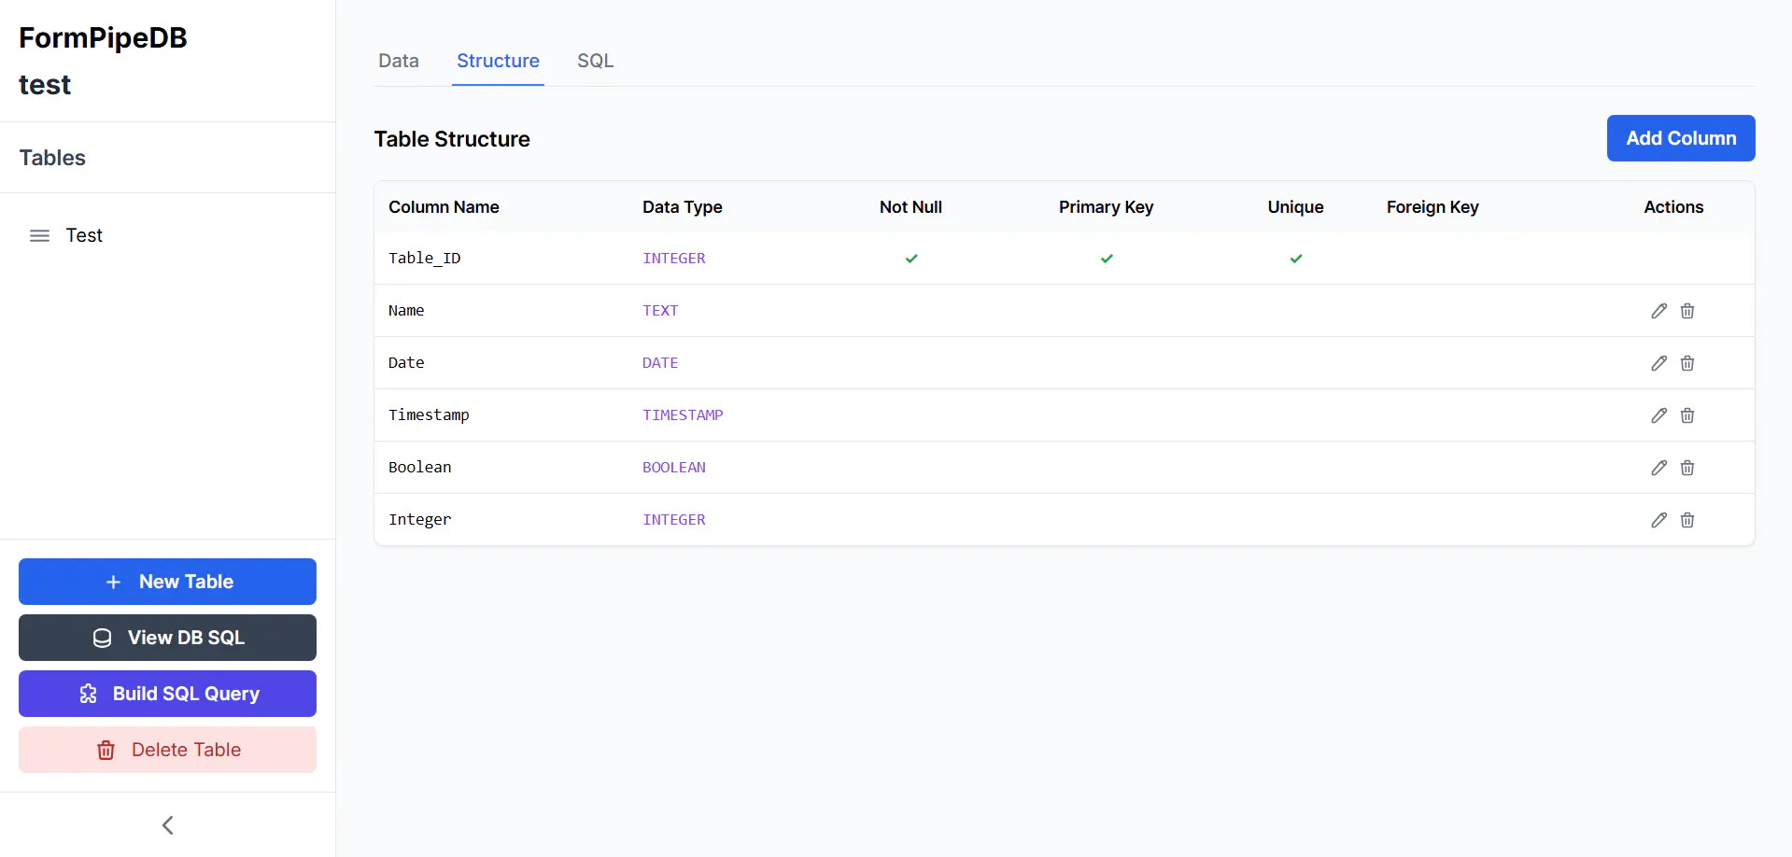Delete the Boolean column with trash icon
The image size is (1792, 857).
click(1687, 468)
